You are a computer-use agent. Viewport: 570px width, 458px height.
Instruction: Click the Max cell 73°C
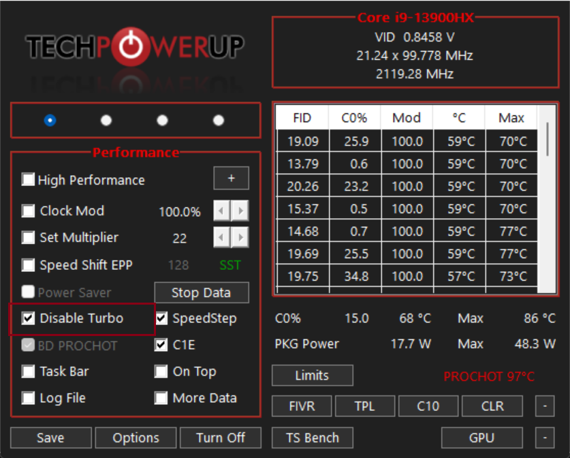click(512, 277)
